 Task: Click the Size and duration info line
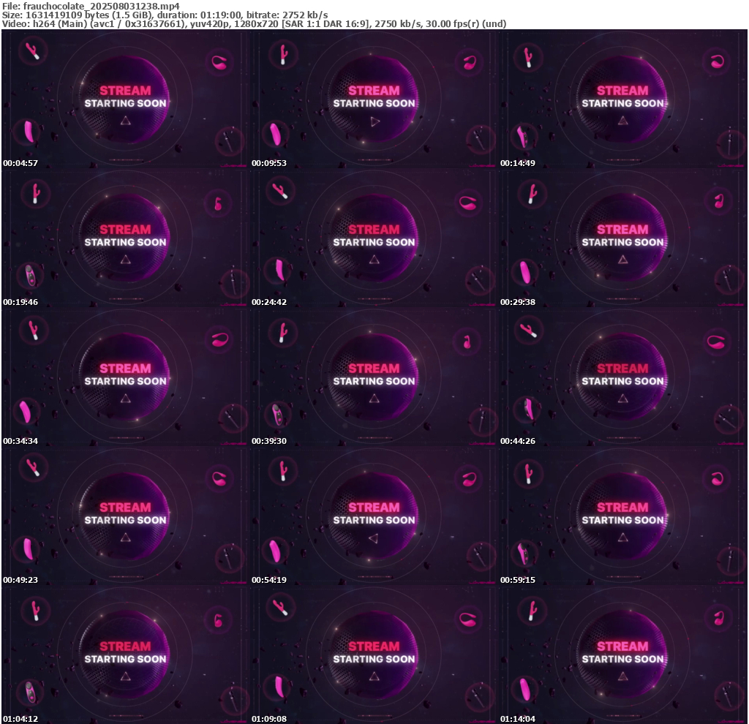[165, 15]
